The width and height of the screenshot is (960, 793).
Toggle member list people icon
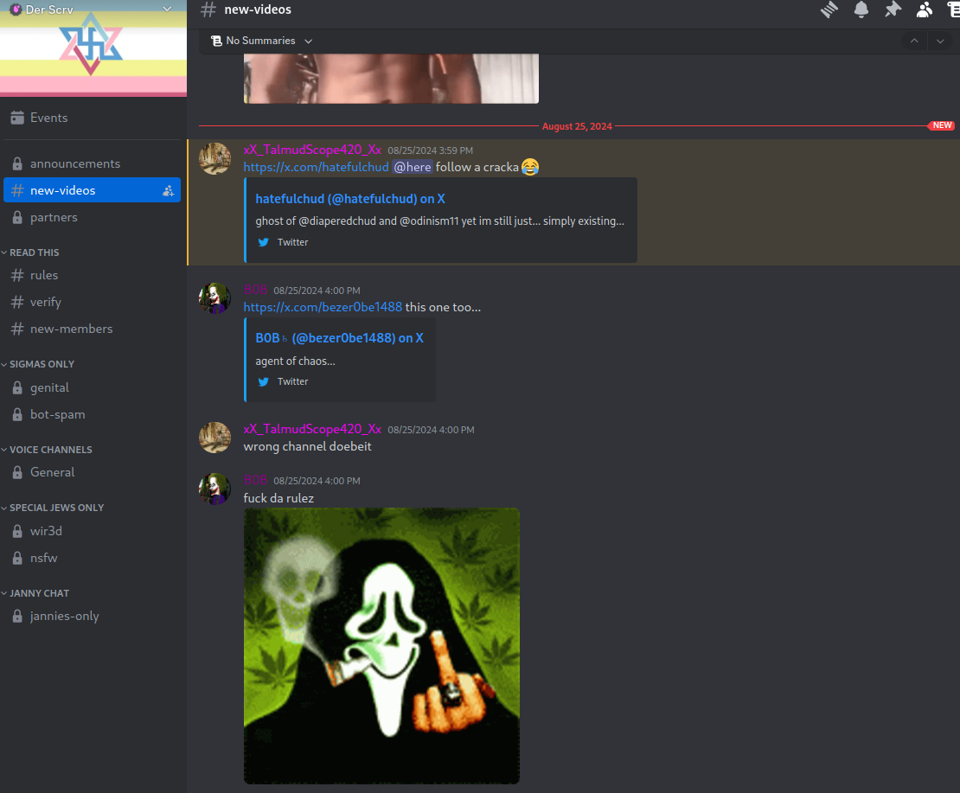click(925, 10)
